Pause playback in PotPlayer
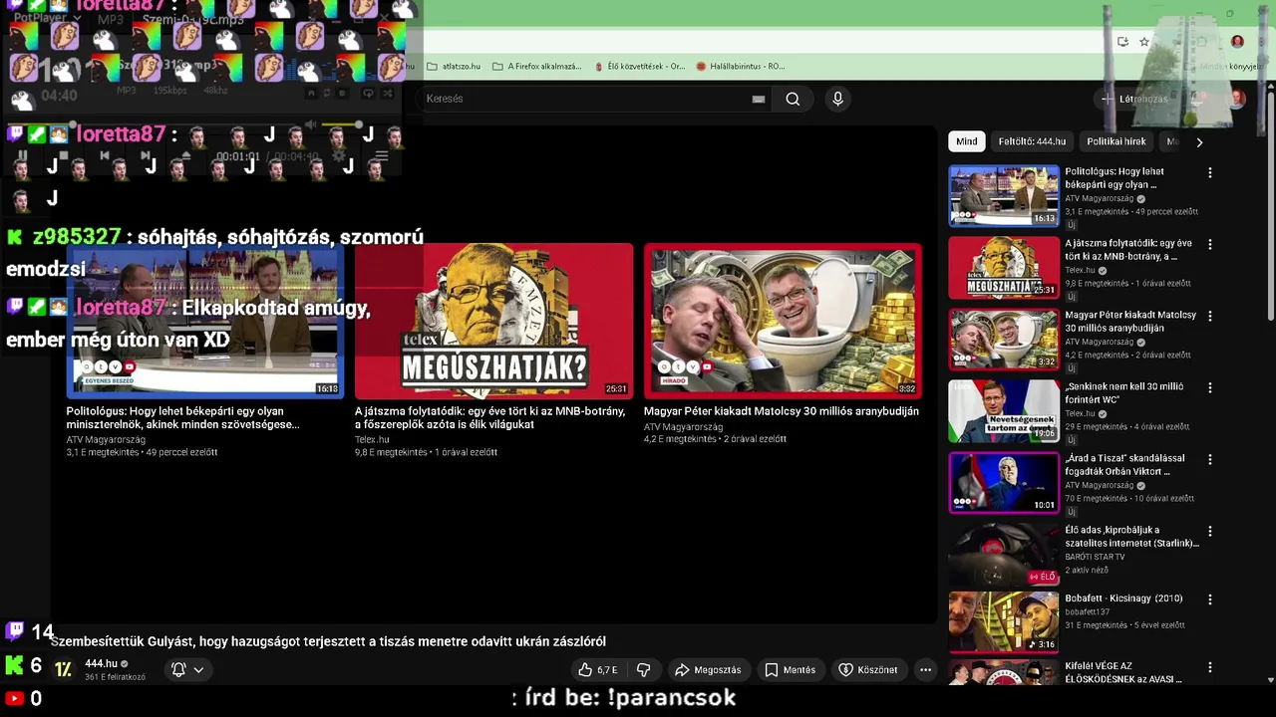The width and height of the screenshot is (1276, 717). (x=22, y=155)
